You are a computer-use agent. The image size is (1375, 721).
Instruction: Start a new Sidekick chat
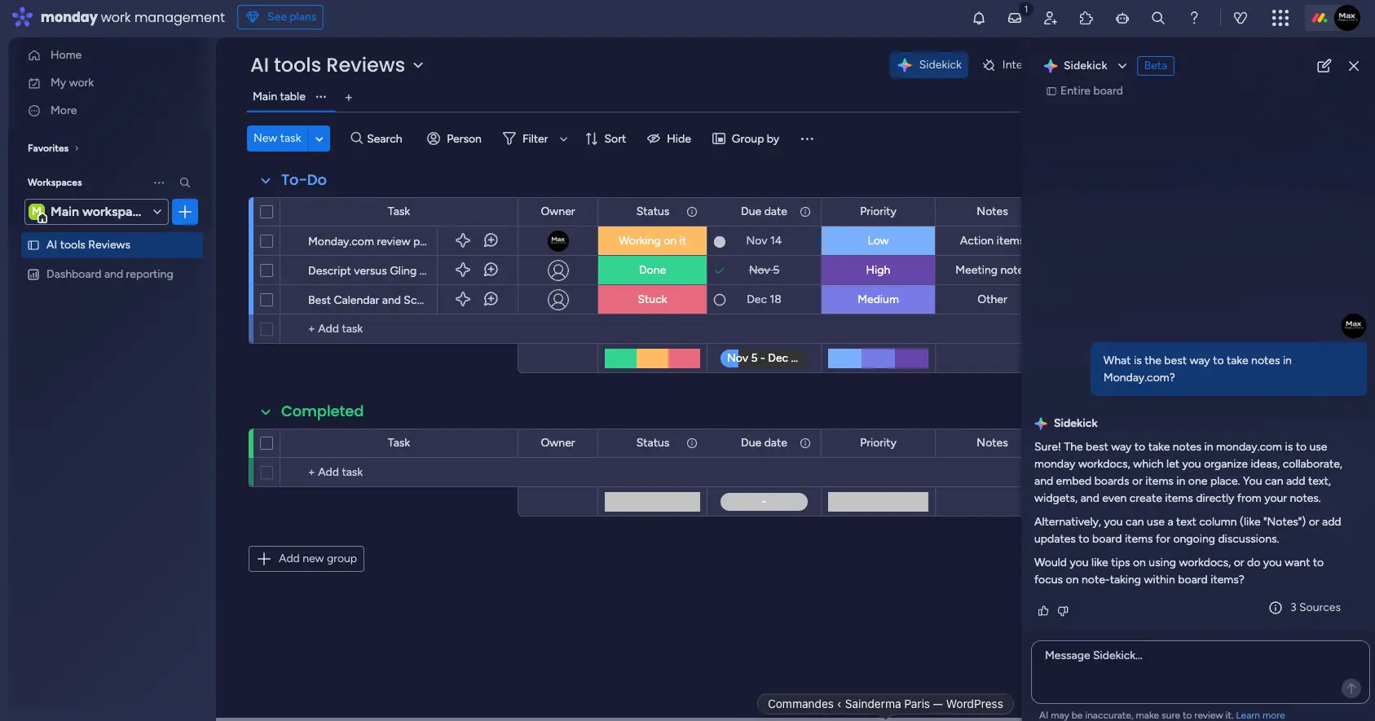tap(1324, 66)
